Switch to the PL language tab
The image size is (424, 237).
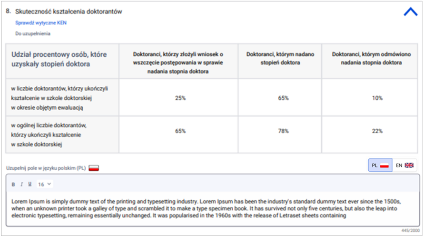pyautogui.click(x=380, y=165)
